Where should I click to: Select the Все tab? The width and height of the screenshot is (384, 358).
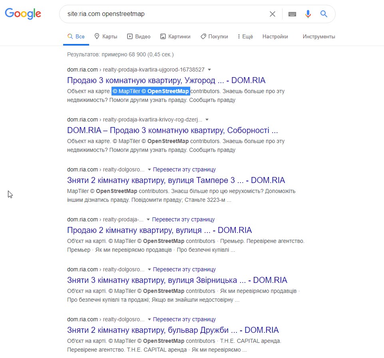click(76, 36)
